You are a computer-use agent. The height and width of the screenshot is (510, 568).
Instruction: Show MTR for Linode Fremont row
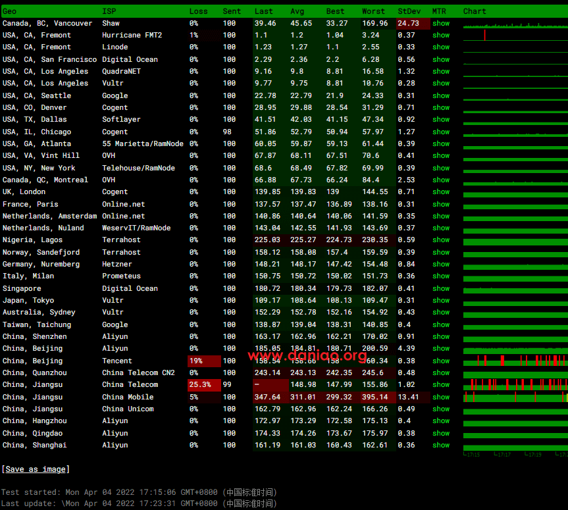(441, 47)
